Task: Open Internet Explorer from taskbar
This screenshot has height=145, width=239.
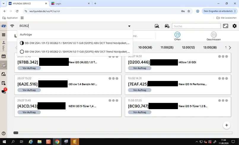Action: pyautogui.click(x=31, y=142)
